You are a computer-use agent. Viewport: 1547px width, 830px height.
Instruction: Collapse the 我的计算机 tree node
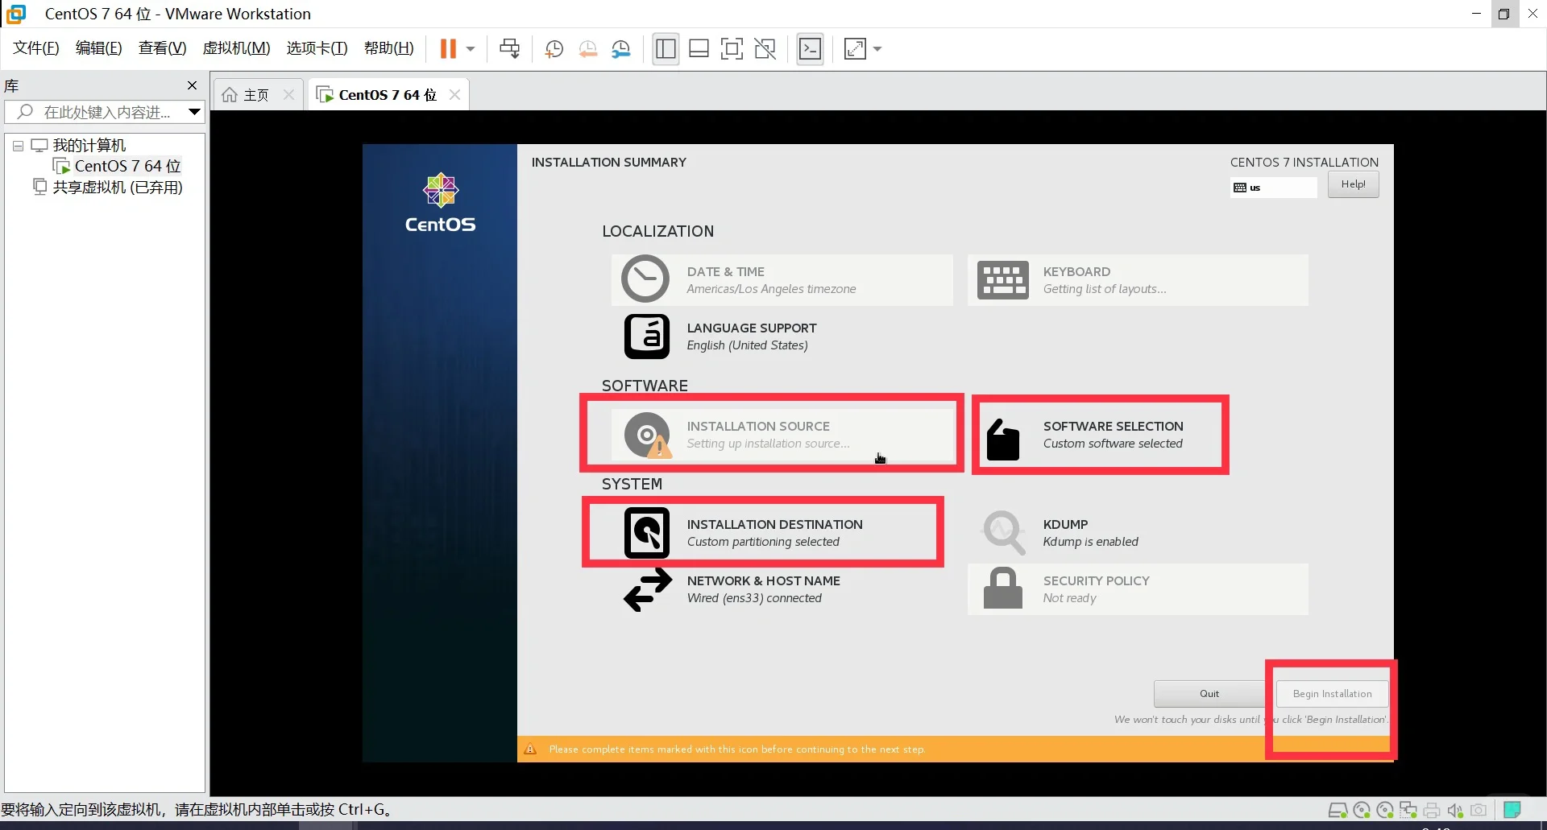pos(18,147)
